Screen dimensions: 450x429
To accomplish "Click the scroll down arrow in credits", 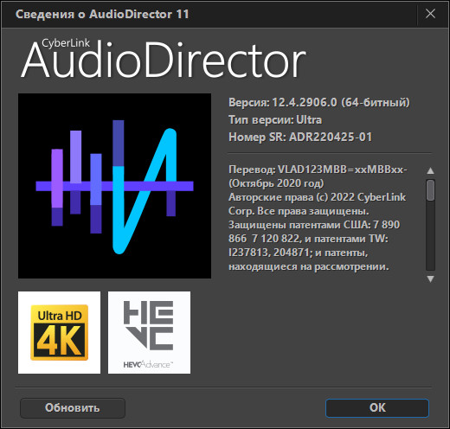I will coord(430,279).
